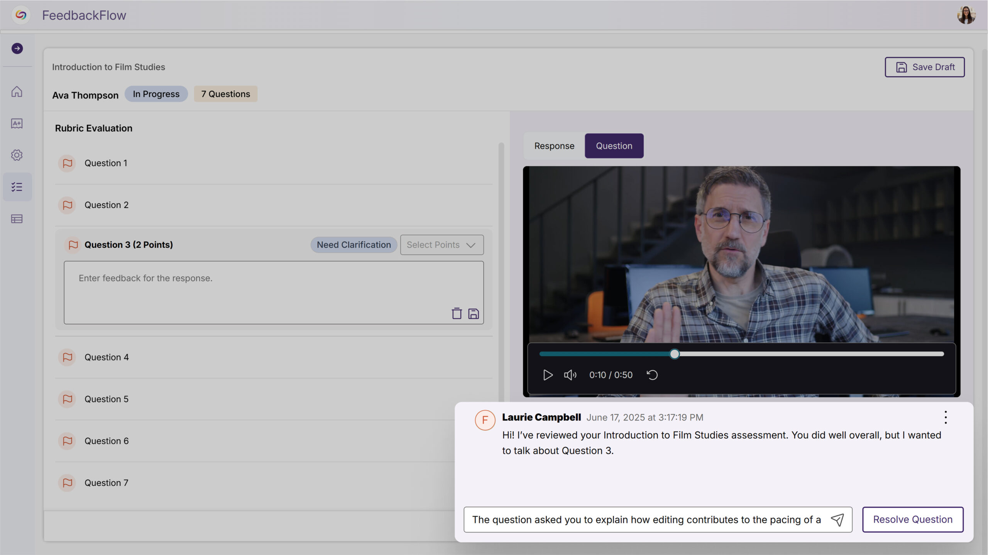988x555 pixels.
Task: Switch to the Response tab
Action: click(554, 146)
